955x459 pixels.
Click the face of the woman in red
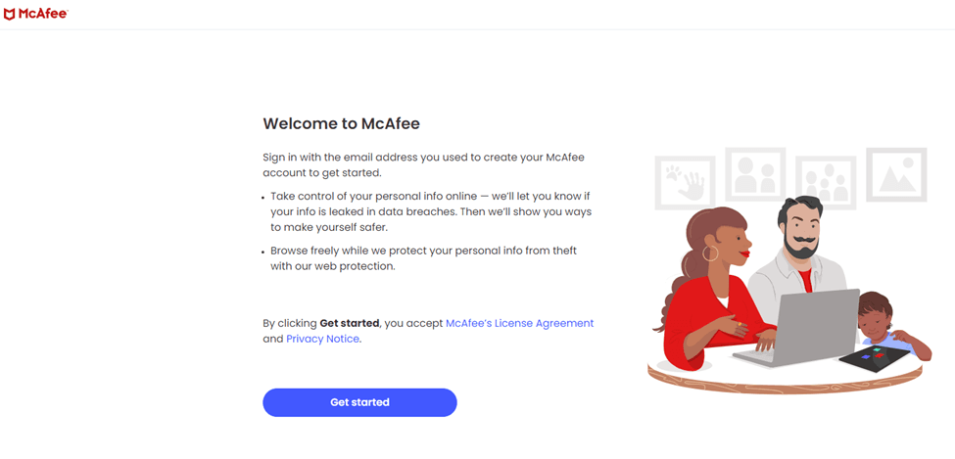coord(730,240)
